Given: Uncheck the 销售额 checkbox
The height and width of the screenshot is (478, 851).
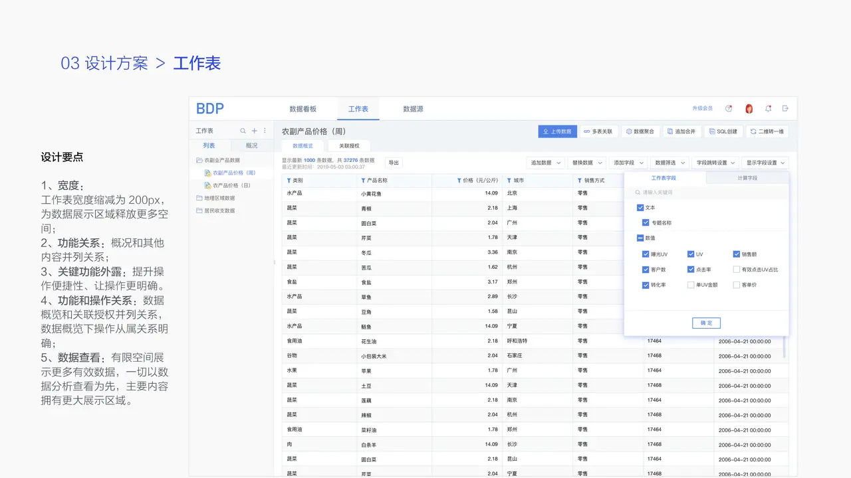Looking at the screenshot, I should click(737, 254).
